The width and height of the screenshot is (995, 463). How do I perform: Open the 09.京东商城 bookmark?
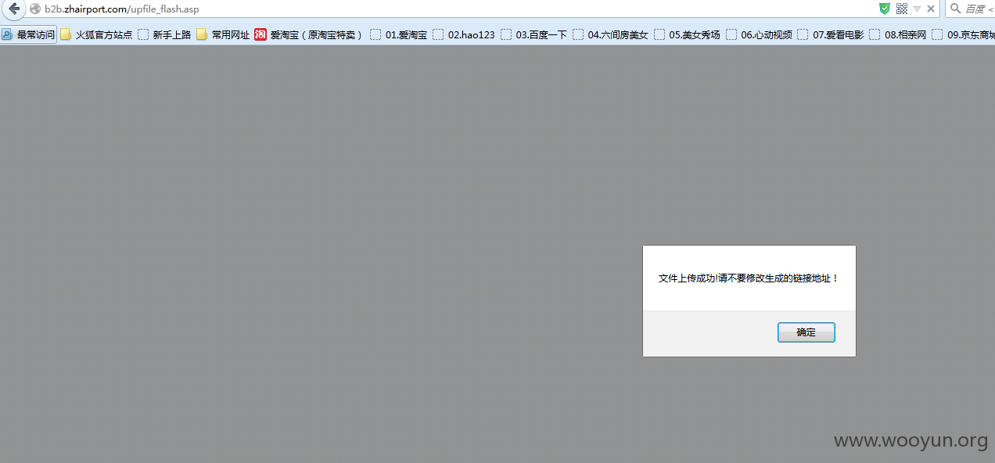tap(964, 34)
